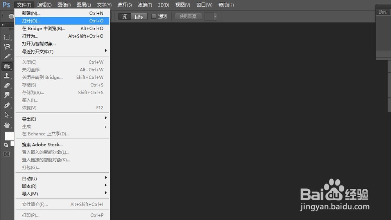
Task: Open the 图像(I) menu
Action: [x=64, y=5]
